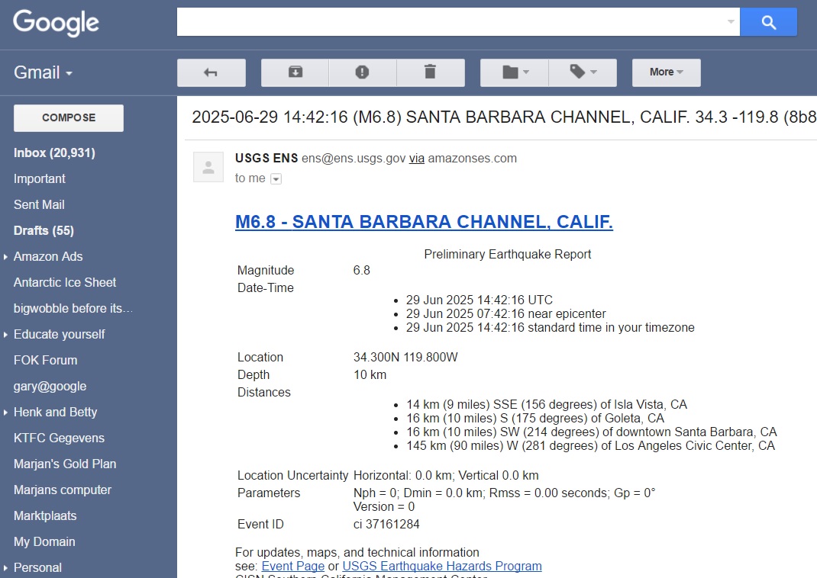The width and height of the screenshot is (817, 578).
Task: Archive this email using the archive icon
Action: pos(295,72)
